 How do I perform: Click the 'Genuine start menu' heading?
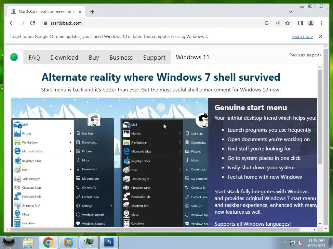[x=251, y=108]
